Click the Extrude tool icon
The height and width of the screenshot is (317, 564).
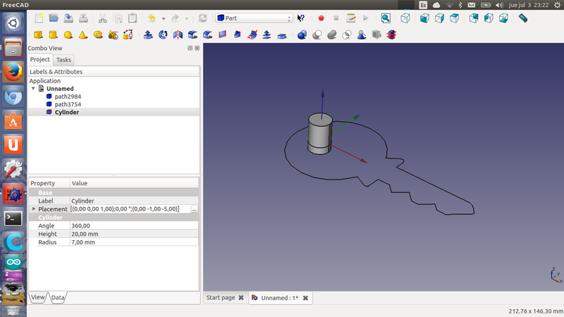tap(148, 34)
